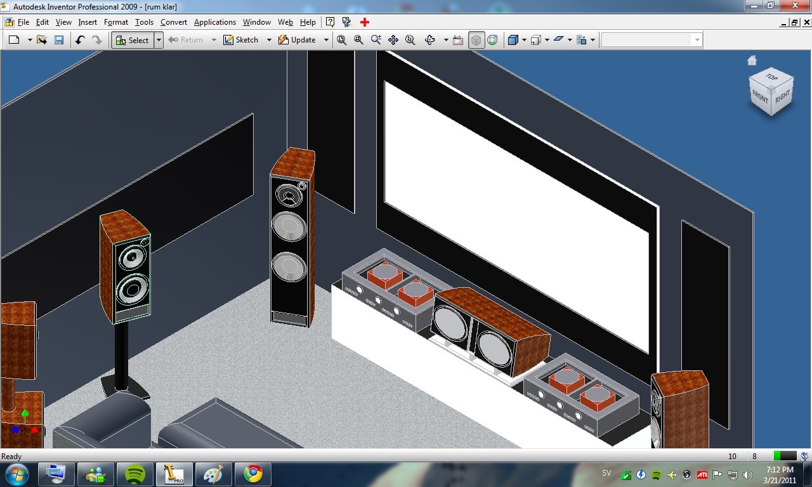Click the Sketch button
812x487 pixels.
(240, 40)
